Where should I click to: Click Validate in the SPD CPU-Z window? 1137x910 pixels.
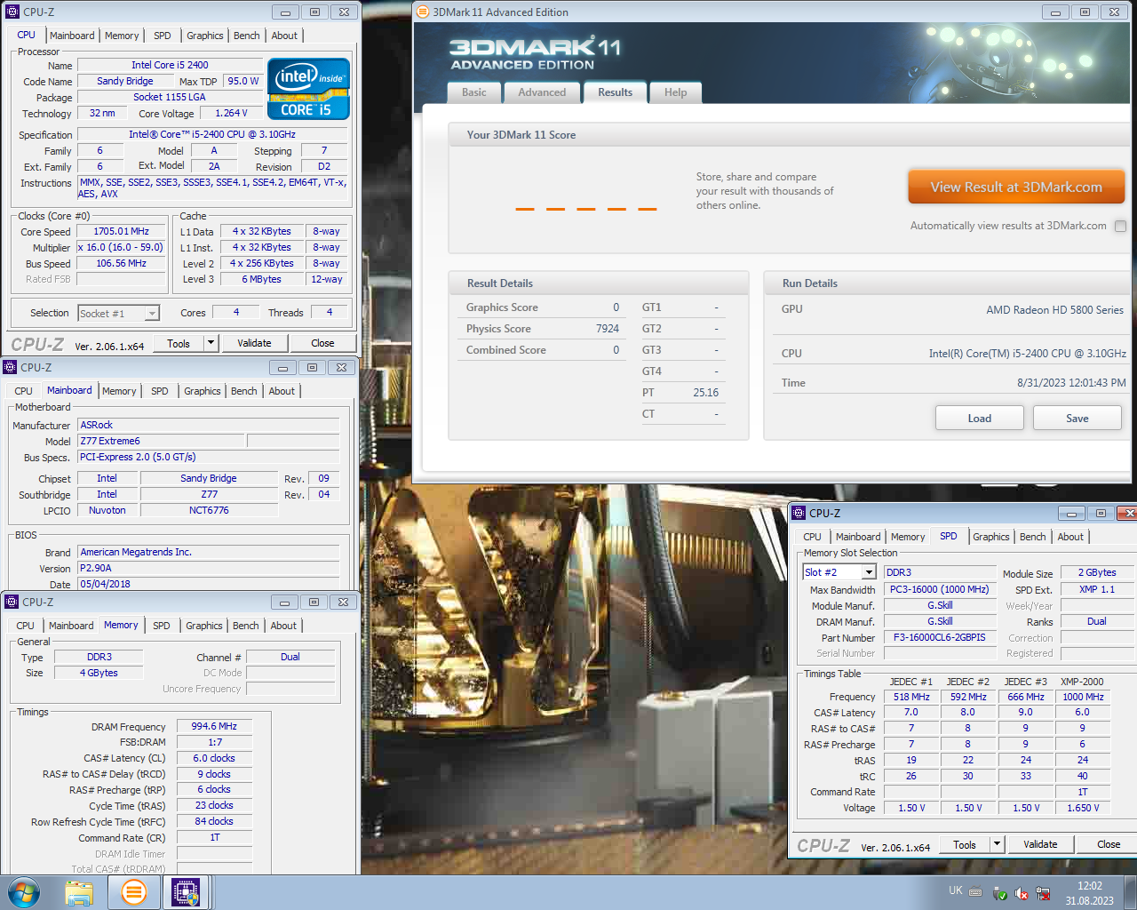1040,844
